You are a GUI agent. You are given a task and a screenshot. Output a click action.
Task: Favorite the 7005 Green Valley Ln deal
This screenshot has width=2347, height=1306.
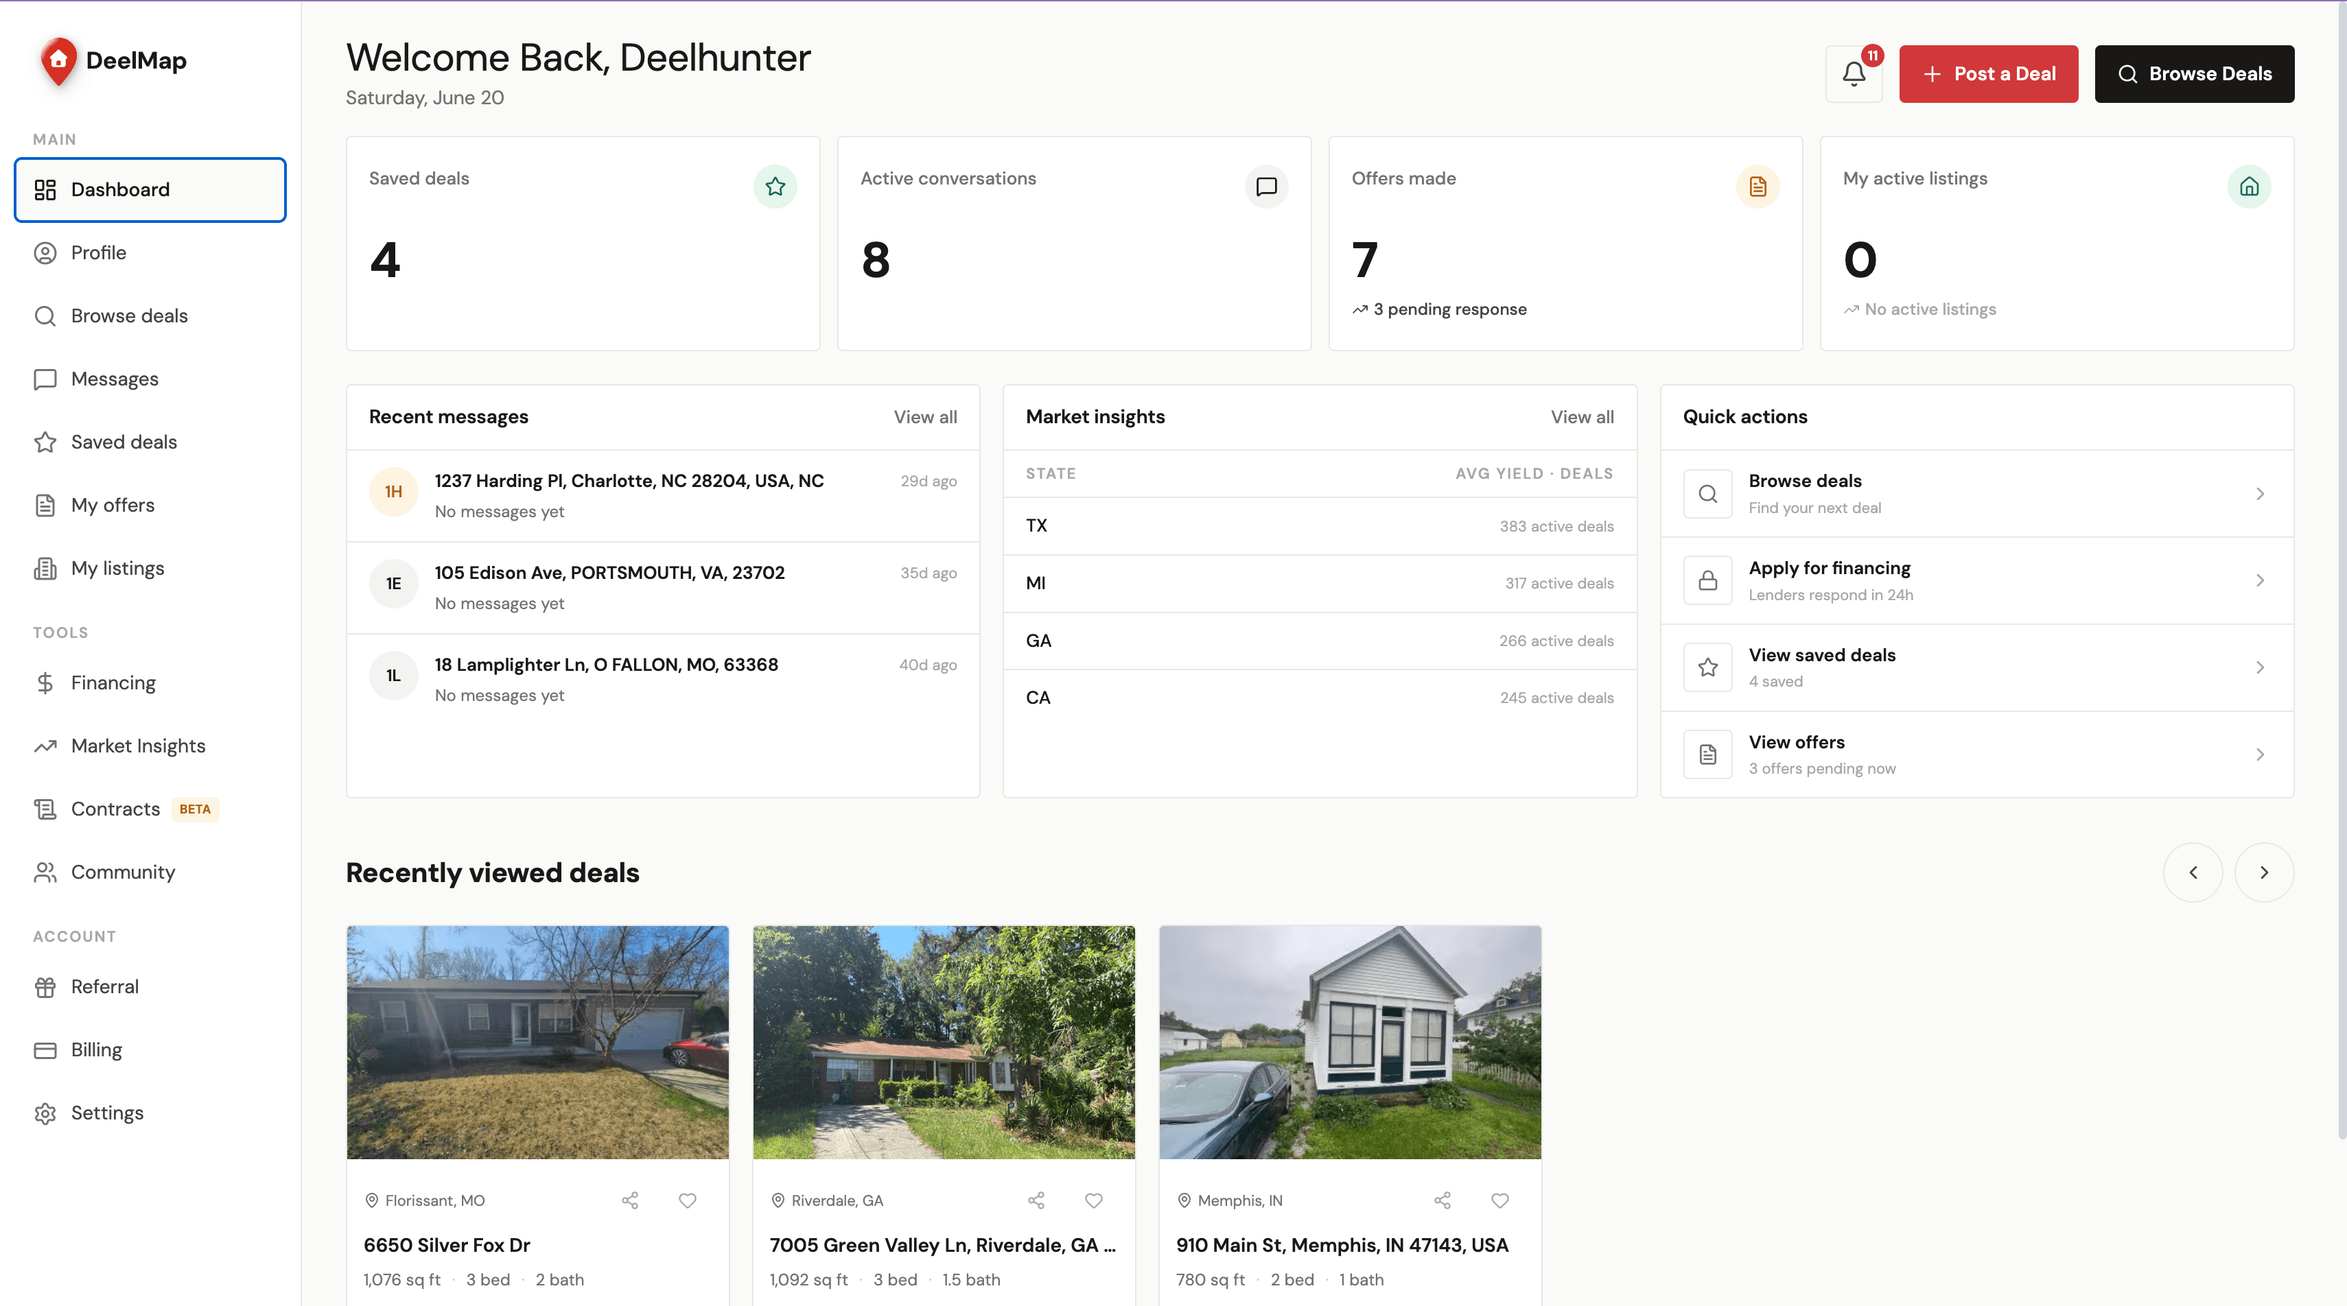coord(1094,1200)
